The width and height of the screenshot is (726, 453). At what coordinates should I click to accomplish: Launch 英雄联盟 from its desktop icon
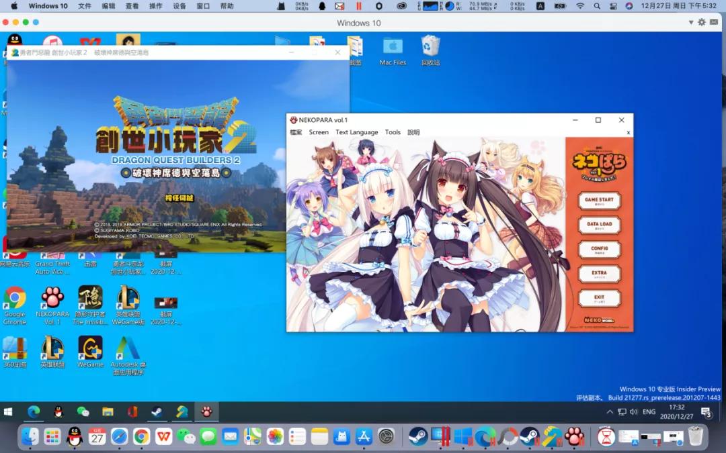click(52, 349)
